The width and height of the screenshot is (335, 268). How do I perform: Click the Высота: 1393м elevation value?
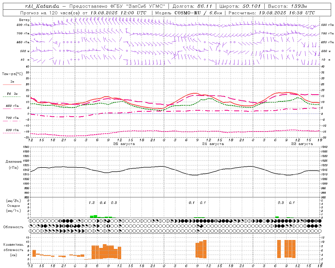tap(287, 6)
